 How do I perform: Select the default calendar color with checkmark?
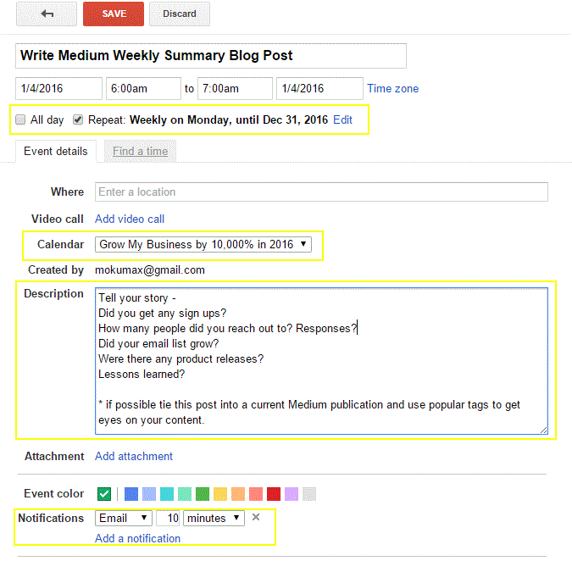(104, 494)
